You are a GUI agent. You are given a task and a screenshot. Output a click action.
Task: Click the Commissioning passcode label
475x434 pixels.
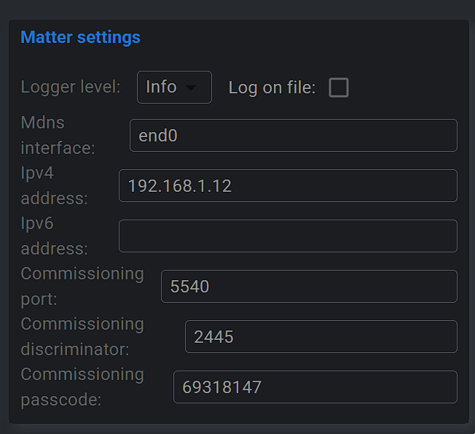click(x=82, y=387)
